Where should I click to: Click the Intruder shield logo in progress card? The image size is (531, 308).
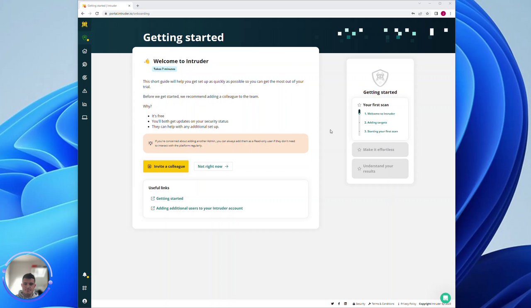(380, 78)
